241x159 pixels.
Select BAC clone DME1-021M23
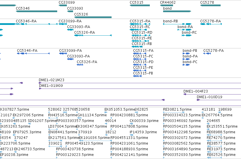click(140, 83)
